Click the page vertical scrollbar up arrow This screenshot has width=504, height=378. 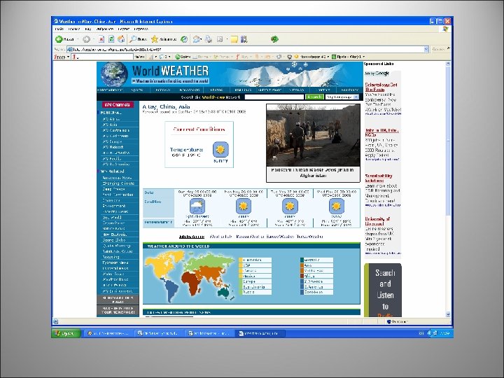click(449, 64)
